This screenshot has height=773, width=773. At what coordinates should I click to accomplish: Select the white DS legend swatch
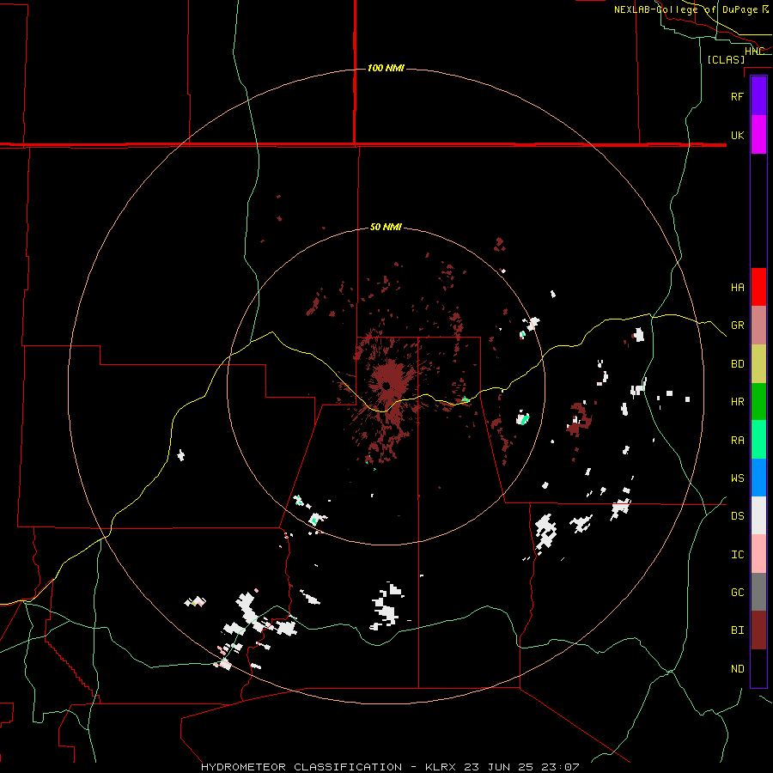[x=758, y=515]
